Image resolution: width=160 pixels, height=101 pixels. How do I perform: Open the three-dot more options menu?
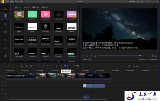(x=146, y=2)
